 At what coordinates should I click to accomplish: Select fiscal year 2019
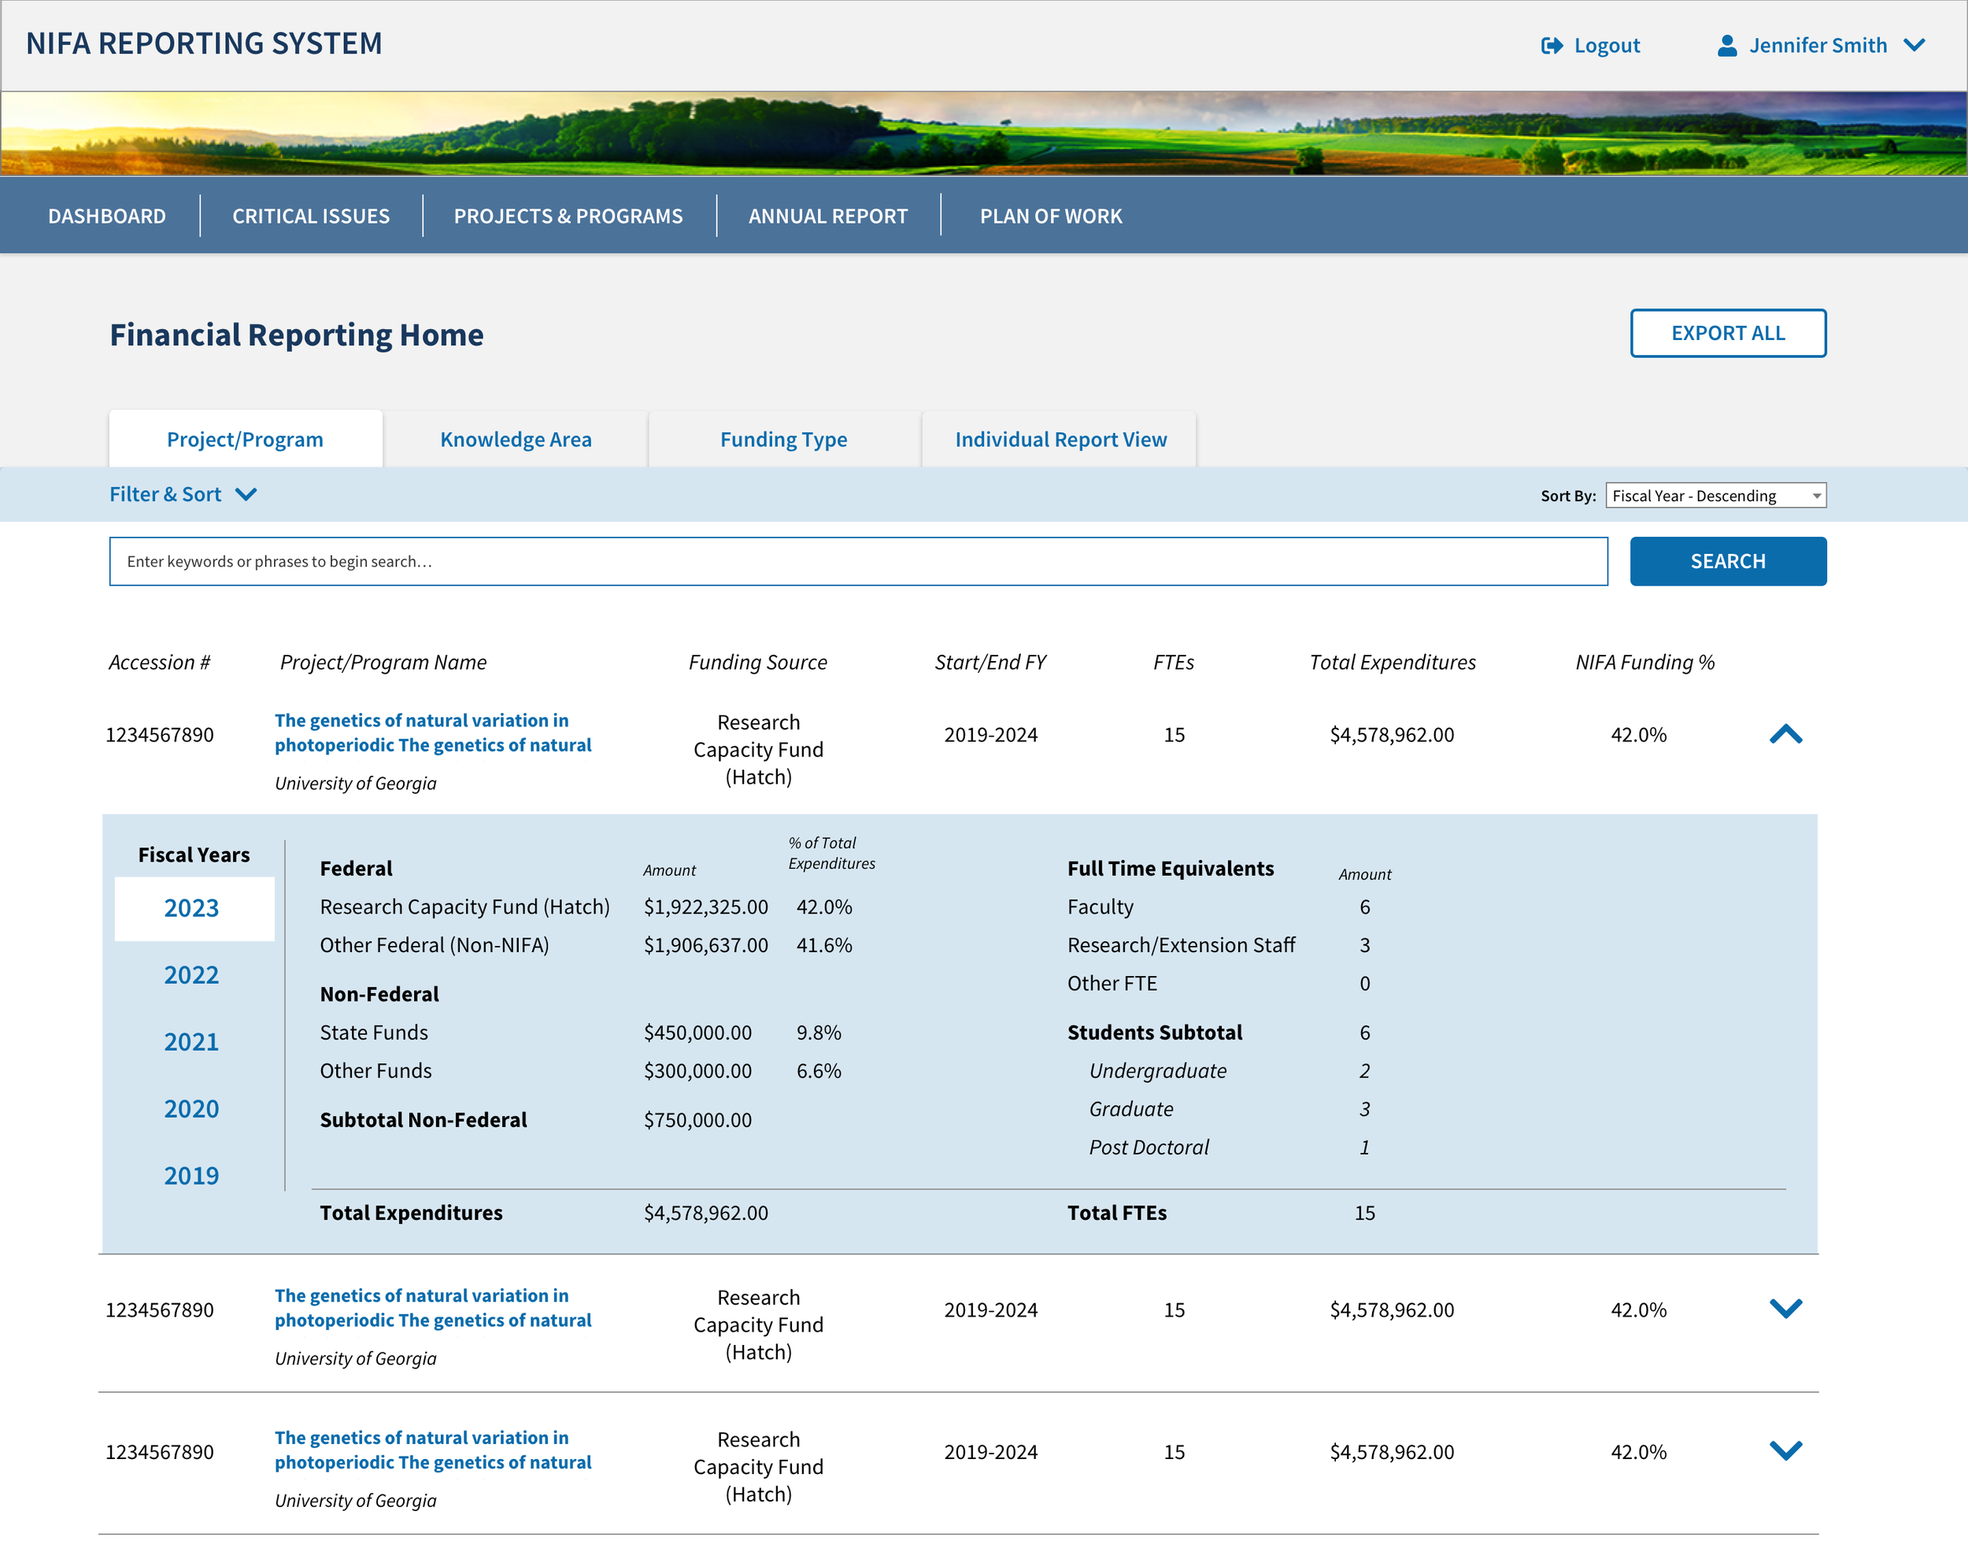192,1176
